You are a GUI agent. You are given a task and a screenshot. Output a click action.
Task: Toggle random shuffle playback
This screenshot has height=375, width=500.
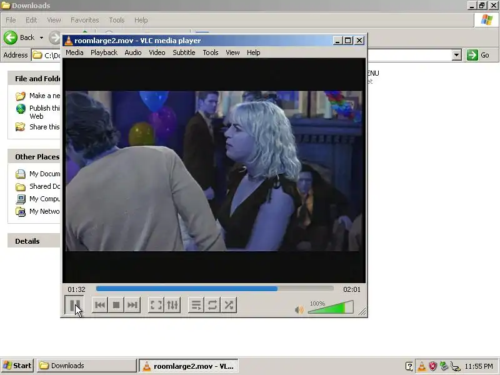pyautogui.click(x=229, y=305)
